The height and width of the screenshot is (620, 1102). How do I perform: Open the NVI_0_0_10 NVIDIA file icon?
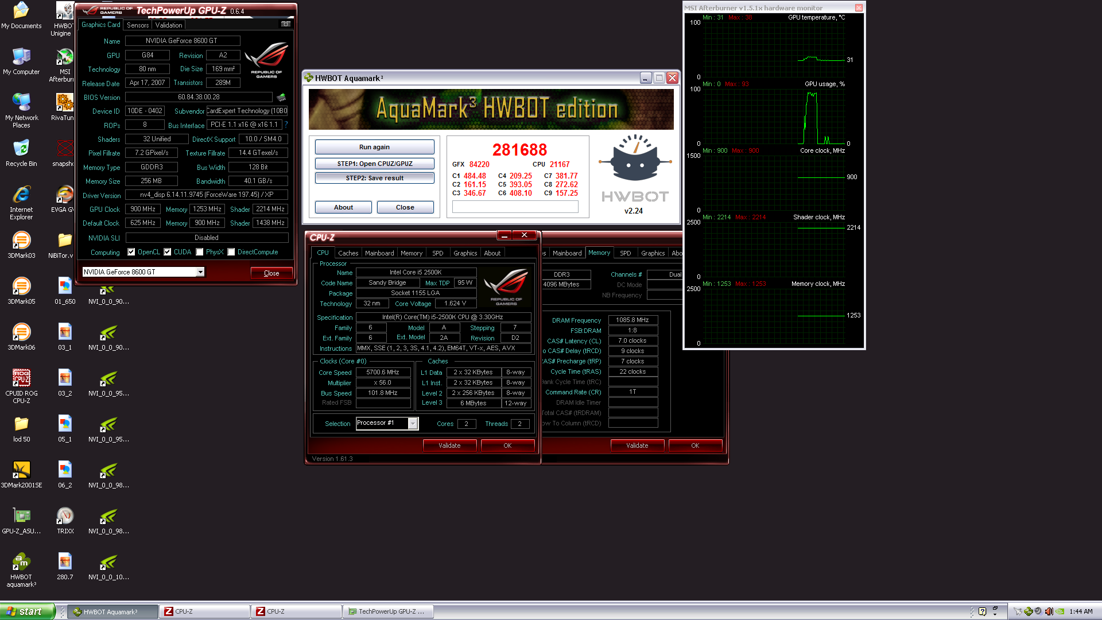click(108, 567)
